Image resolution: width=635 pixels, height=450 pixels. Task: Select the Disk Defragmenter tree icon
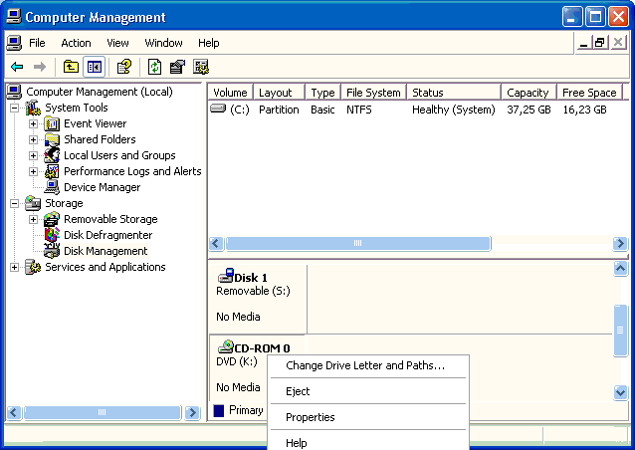pyautogui.click(x=52, y=235)
